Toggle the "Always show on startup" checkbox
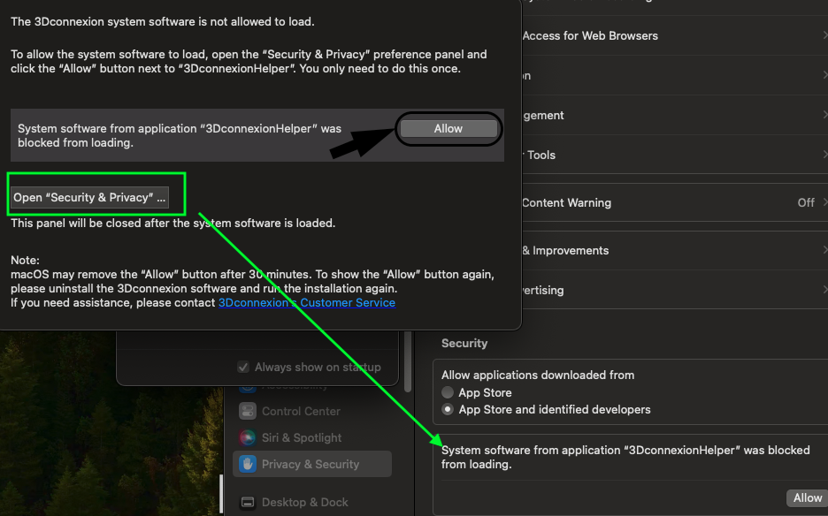Image resolution: width=828 pixels, height=516 pixels. pos(243,367)
